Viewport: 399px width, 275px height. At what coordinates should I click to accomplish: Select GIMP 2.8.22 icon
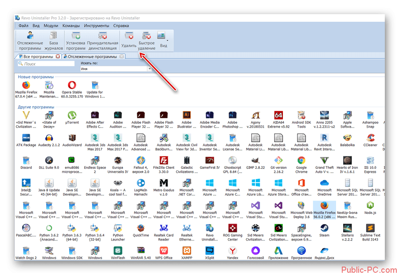click(255, 163)
